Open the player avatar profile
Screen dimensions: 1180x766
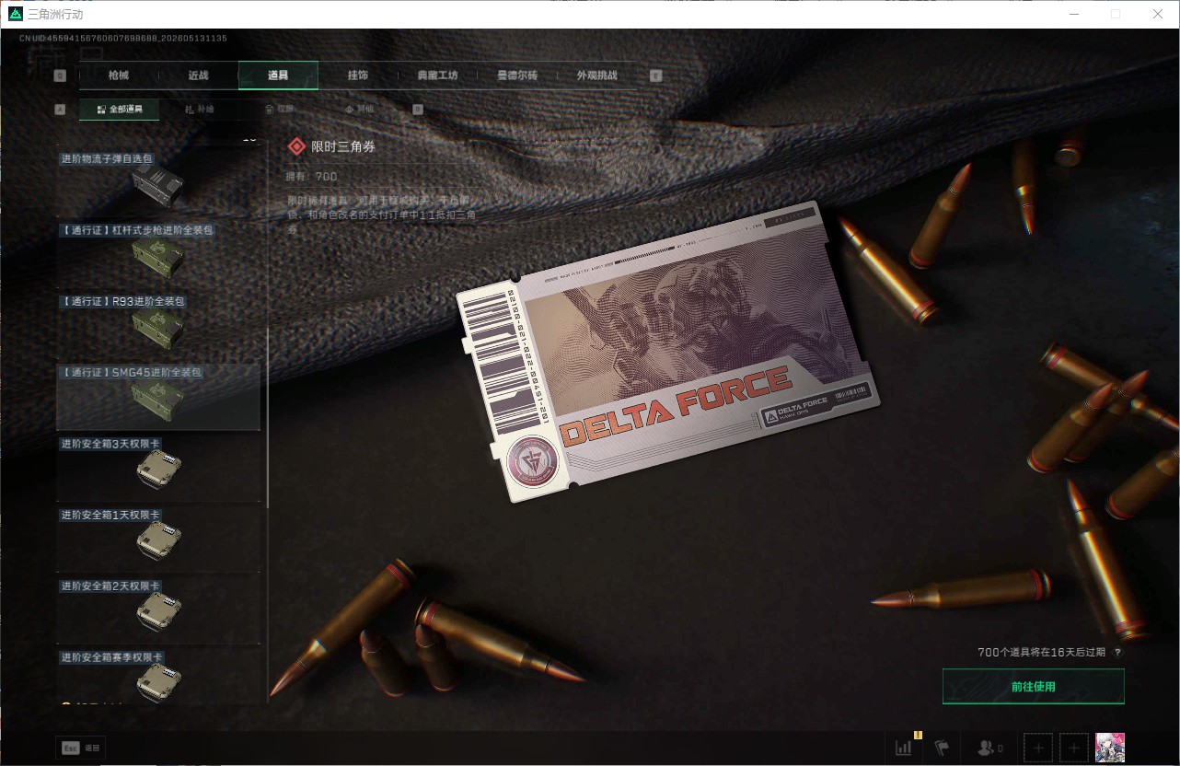click(x=1110, y=748)
